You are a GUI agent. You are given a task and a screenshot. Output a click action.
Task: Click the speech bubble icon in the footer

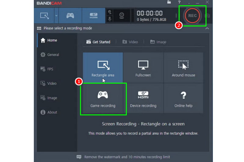79,157
